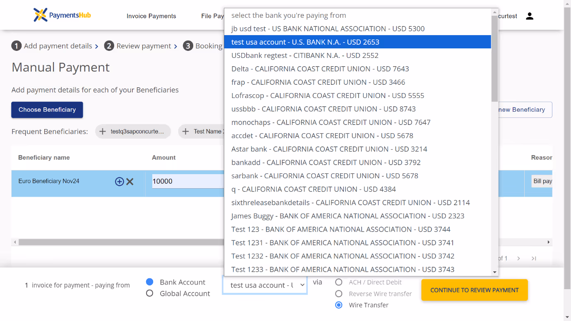
Task: Choose jb usd test - USD 5300
Action: tap(357, 29)
